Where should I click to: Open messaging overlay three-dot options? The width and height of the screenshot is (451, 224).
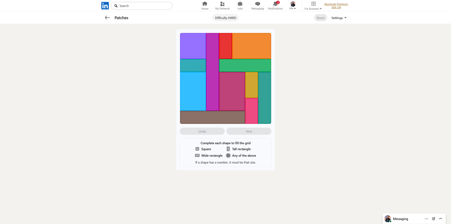point(426,219)
